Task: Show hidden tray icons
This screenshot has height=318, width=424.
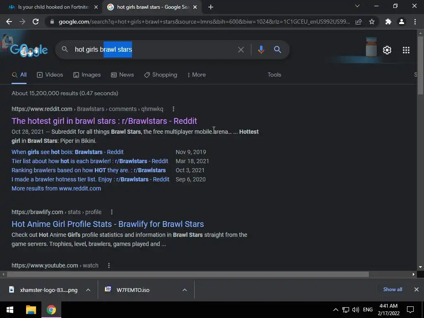Action: [x=335, y=310]
